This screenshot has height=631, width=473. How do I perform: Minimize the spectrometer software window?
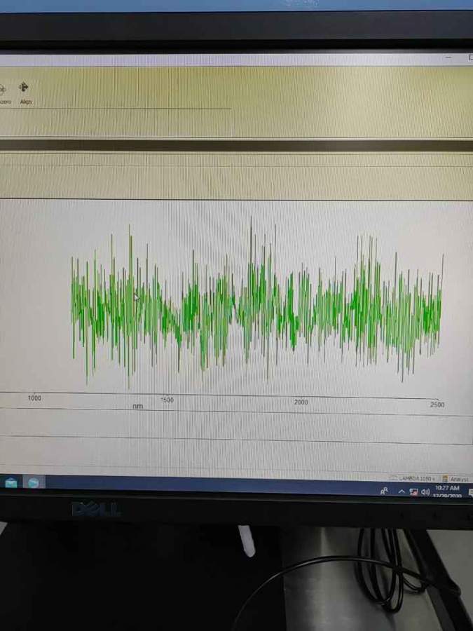[448, 58]
